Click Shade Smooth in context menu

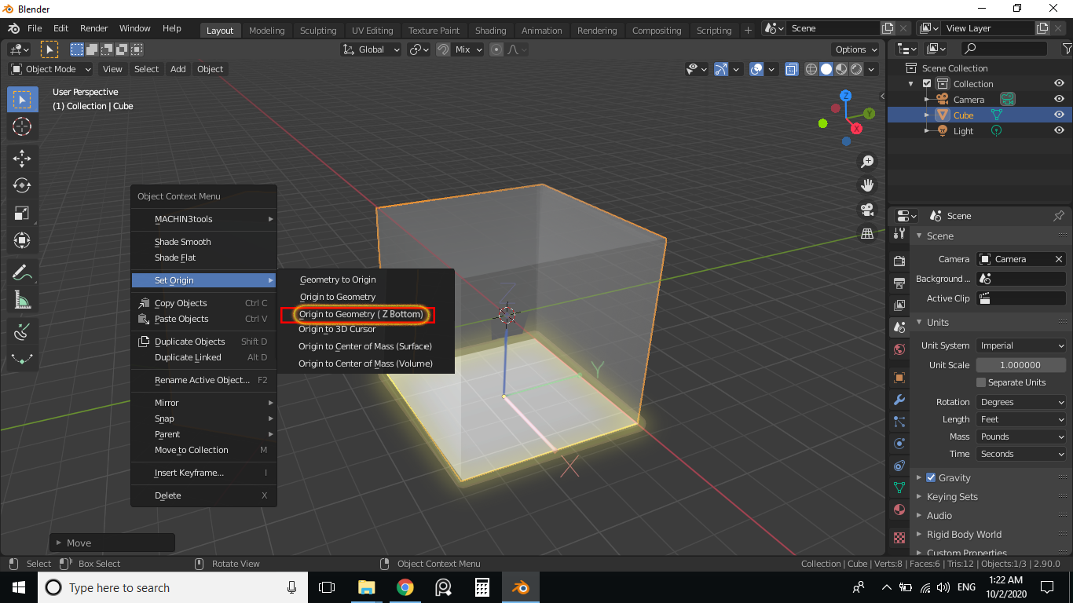[x=183, y=242]
